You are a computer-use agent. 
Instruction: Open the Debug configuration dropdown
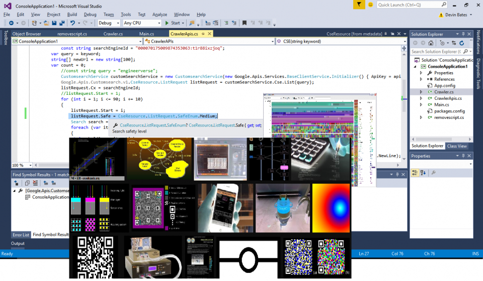[109, 23]
